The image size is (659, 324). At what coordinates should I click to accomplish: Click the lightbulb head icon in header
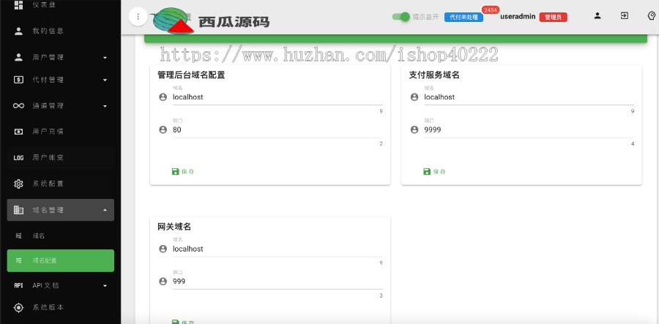point(651,15)
